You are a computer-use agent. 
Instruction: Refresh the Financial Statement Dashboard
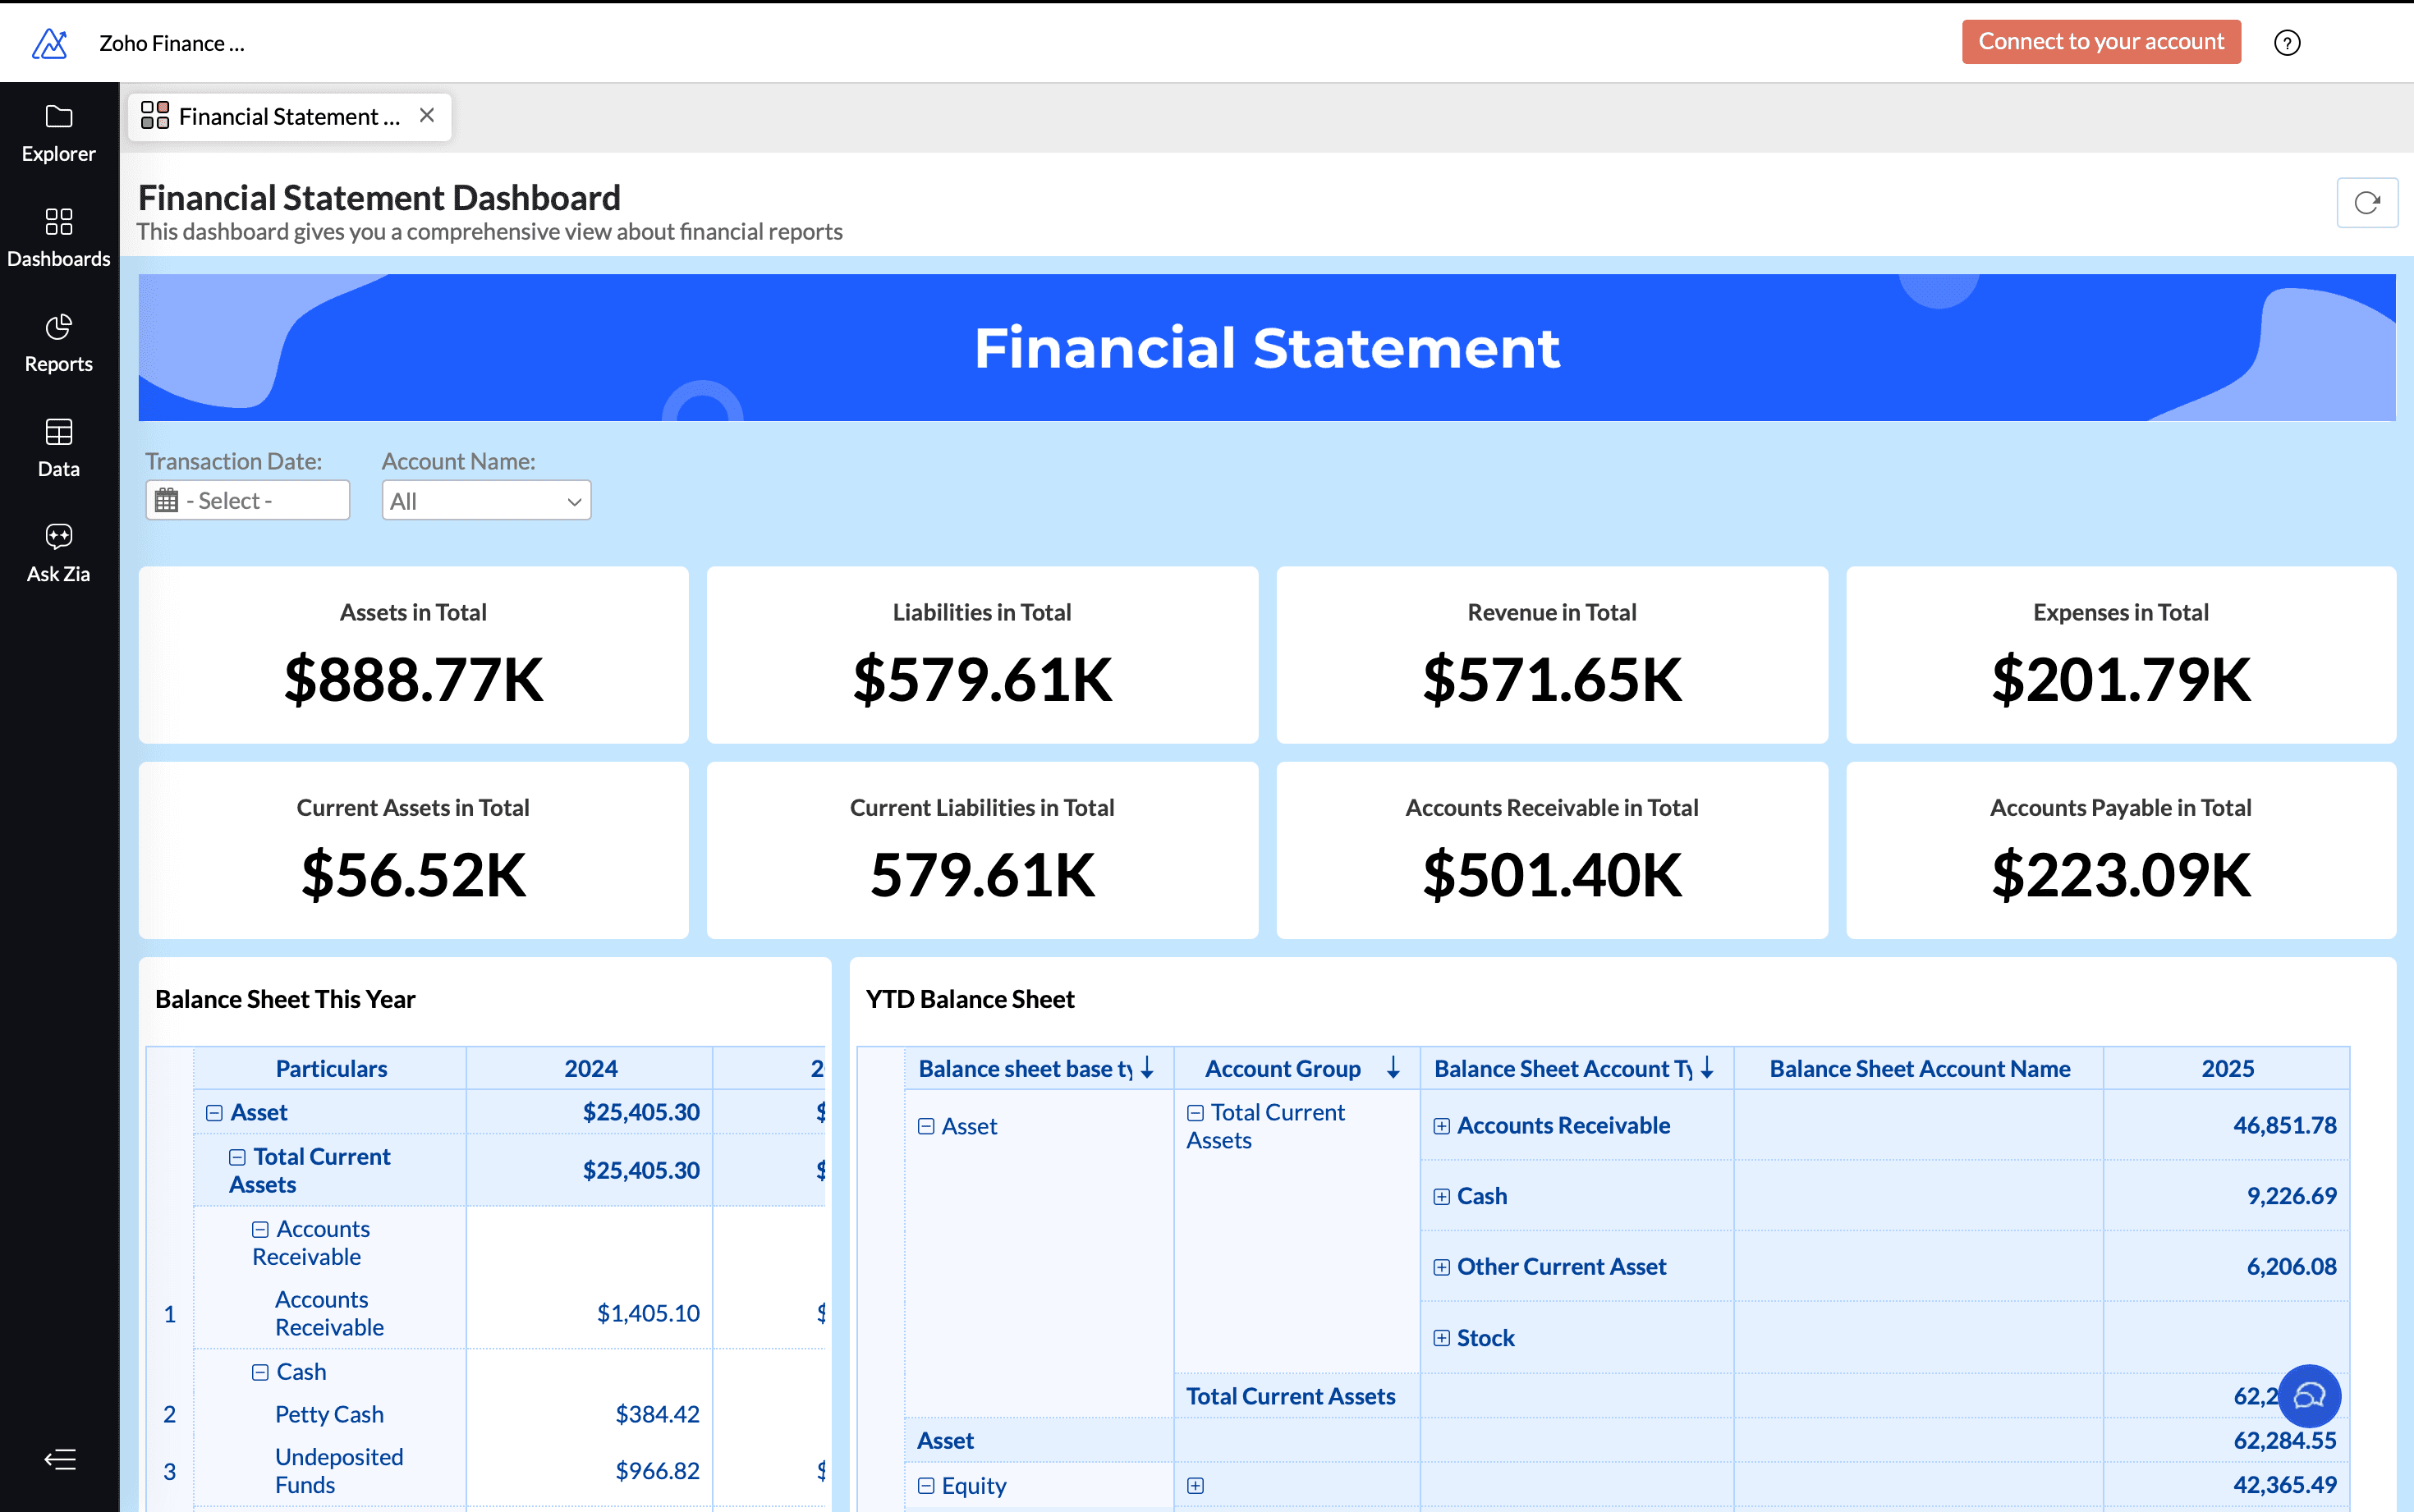(2367, 202)
